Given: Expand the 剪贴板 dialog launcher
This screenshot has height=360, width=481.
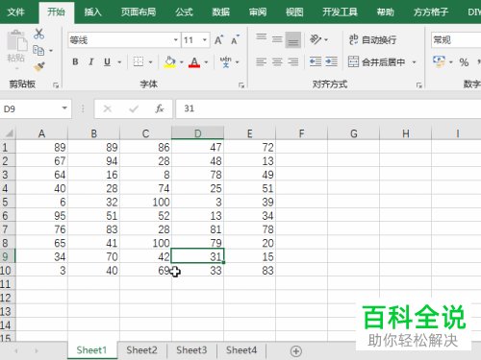Looking at the screenshot, I should pyautogui.click(x=56, y=85).
